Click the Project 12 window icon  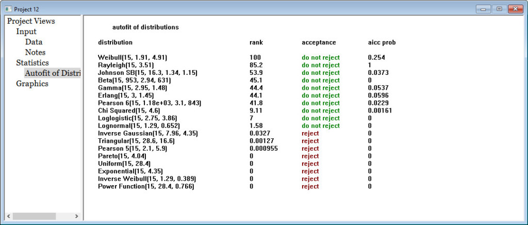(x=8, y=9)
